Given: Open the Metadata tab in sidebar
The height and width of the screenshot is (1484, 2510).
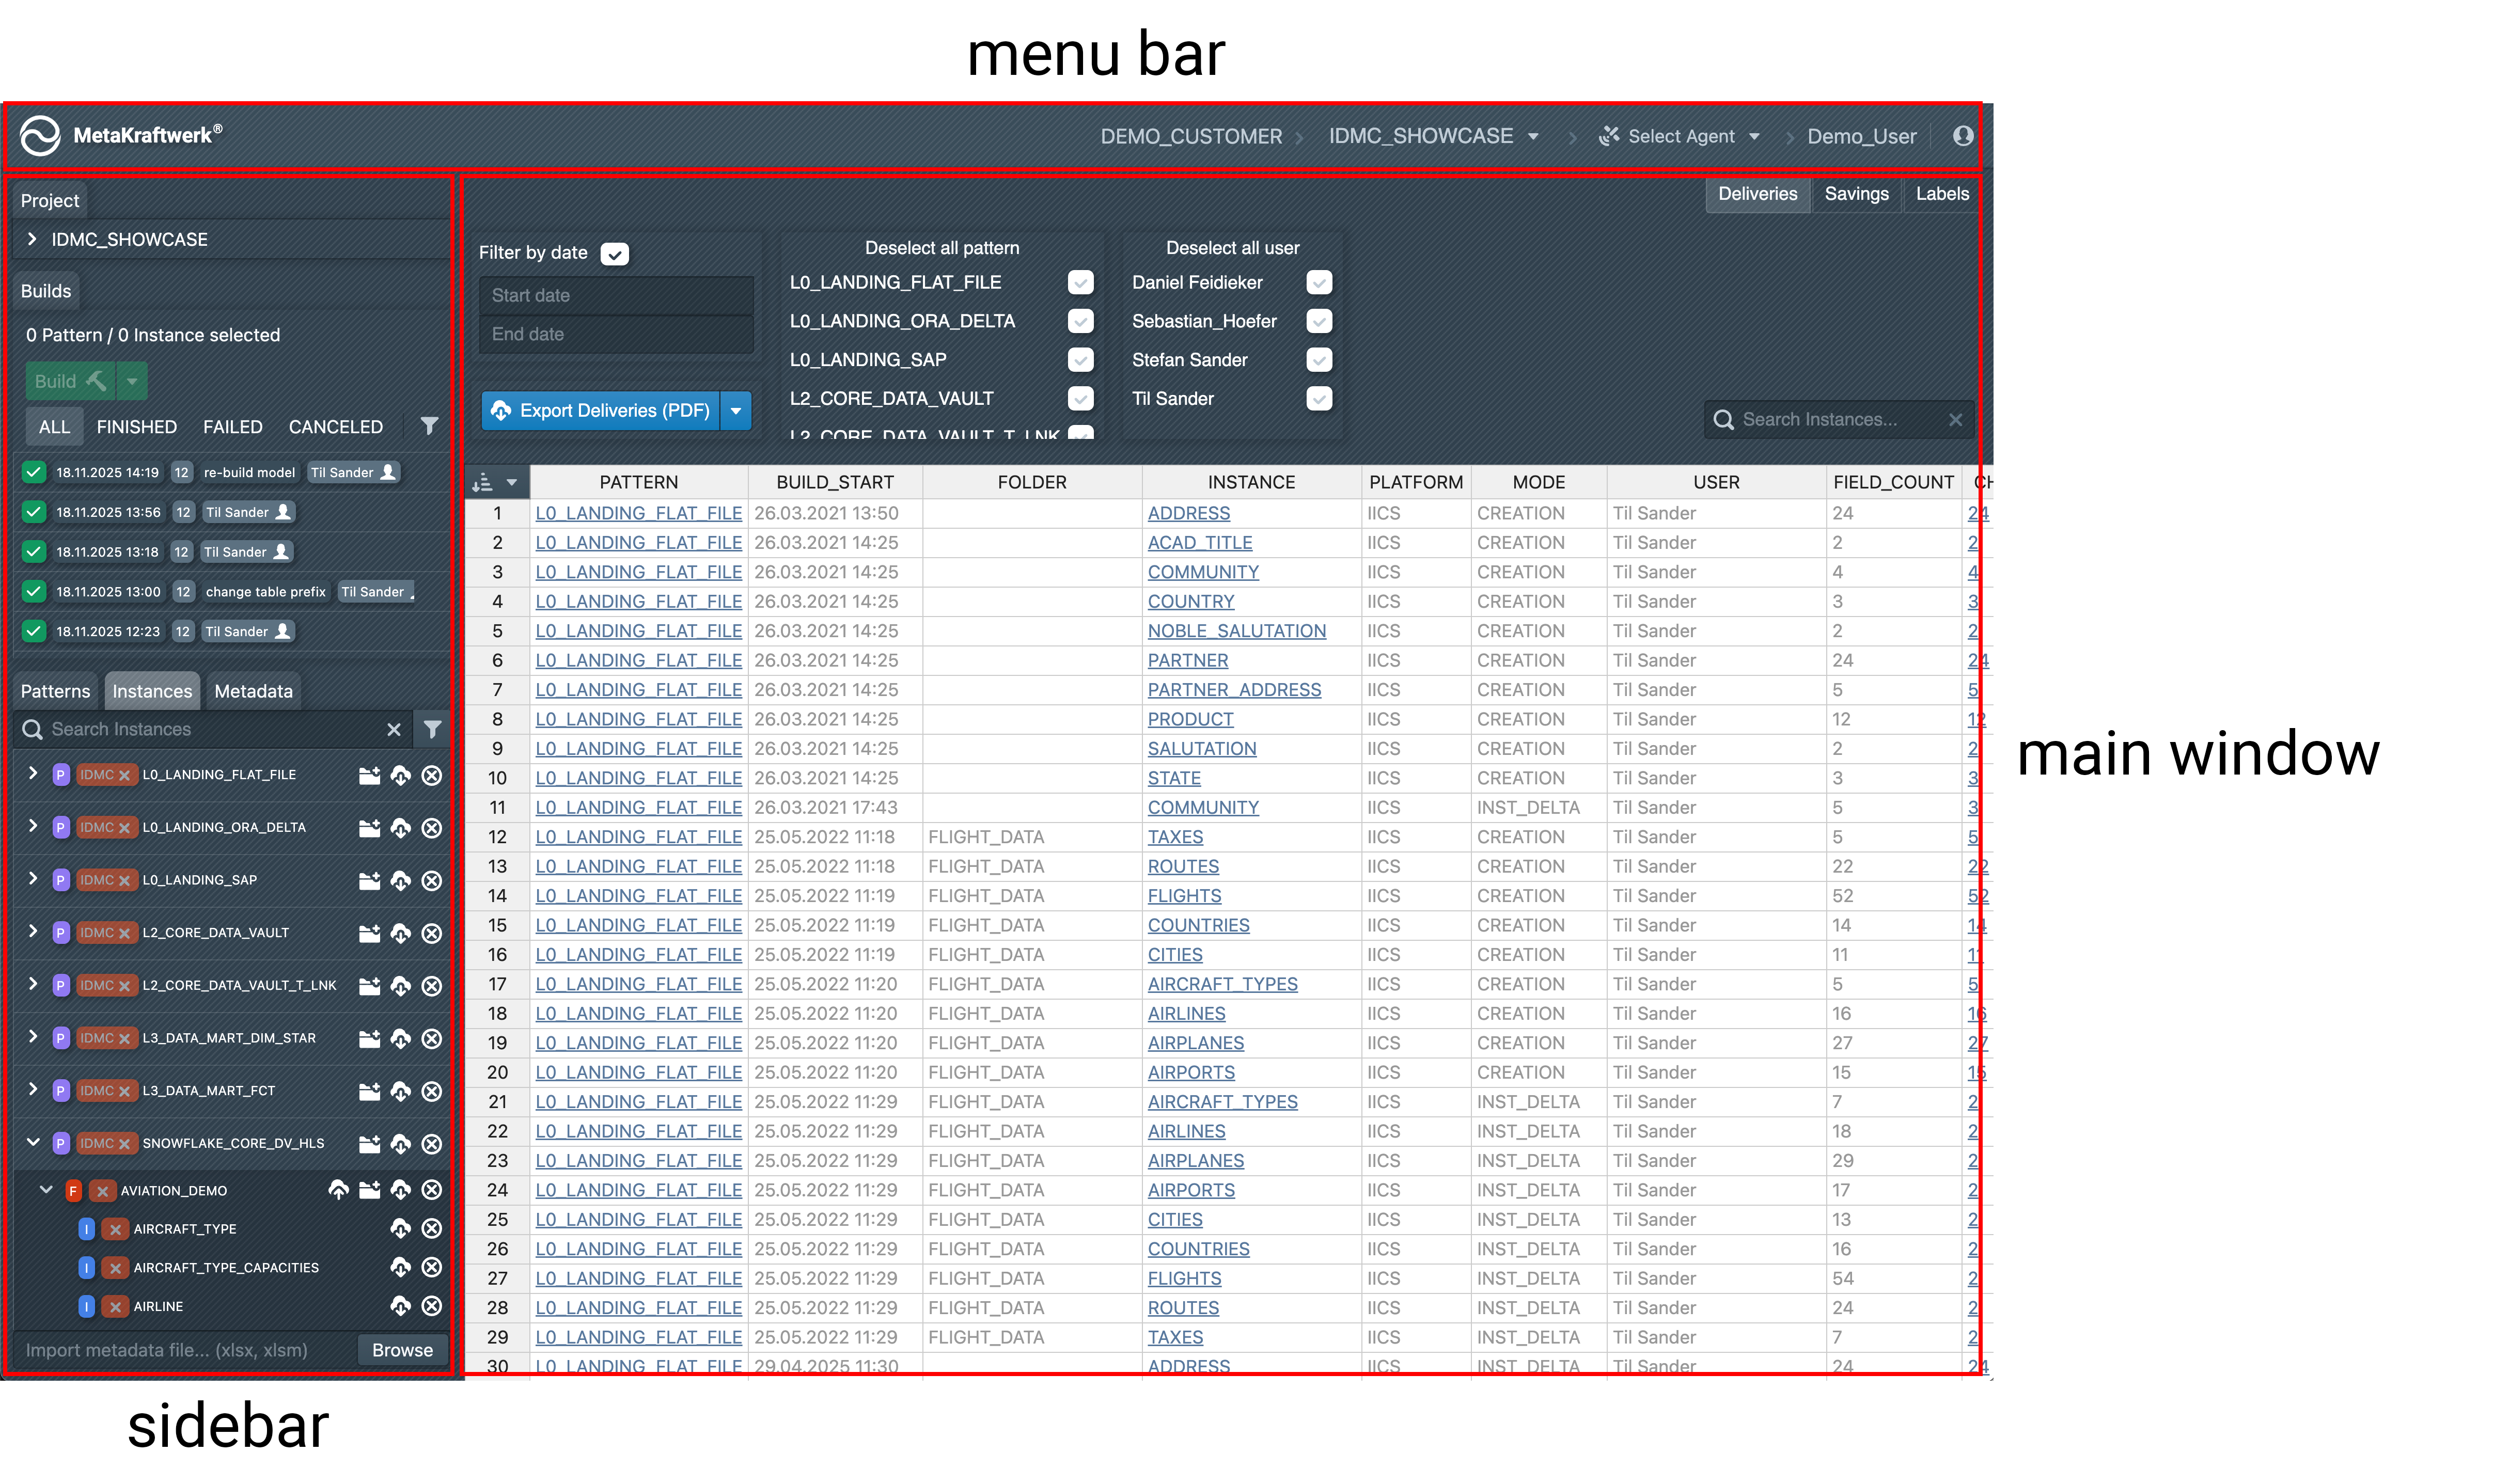Looking at the screenshot, I should coord(253,691).
